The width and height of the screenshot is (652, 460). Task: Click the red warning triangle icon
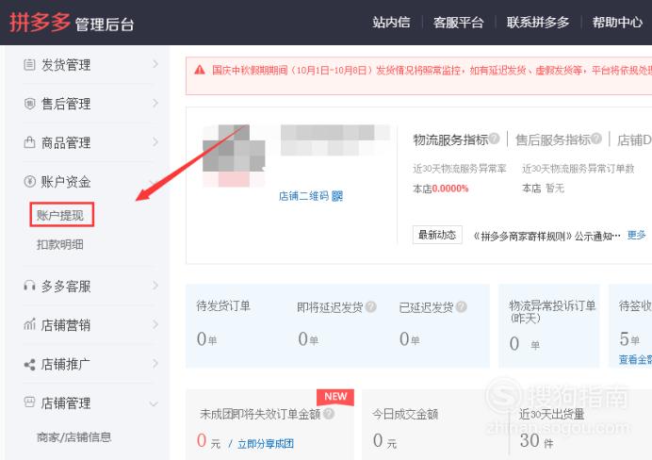pos(200,70)
